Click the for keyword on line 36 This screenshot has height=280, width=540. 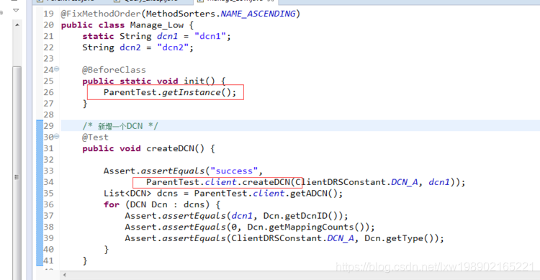(x=112, y=204)
